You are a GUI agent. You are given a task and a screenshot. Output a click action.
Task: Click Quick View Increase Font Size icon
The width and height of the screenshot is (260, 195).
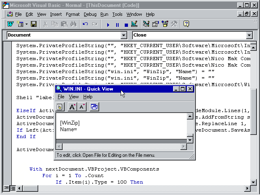[x=72, y=107]
